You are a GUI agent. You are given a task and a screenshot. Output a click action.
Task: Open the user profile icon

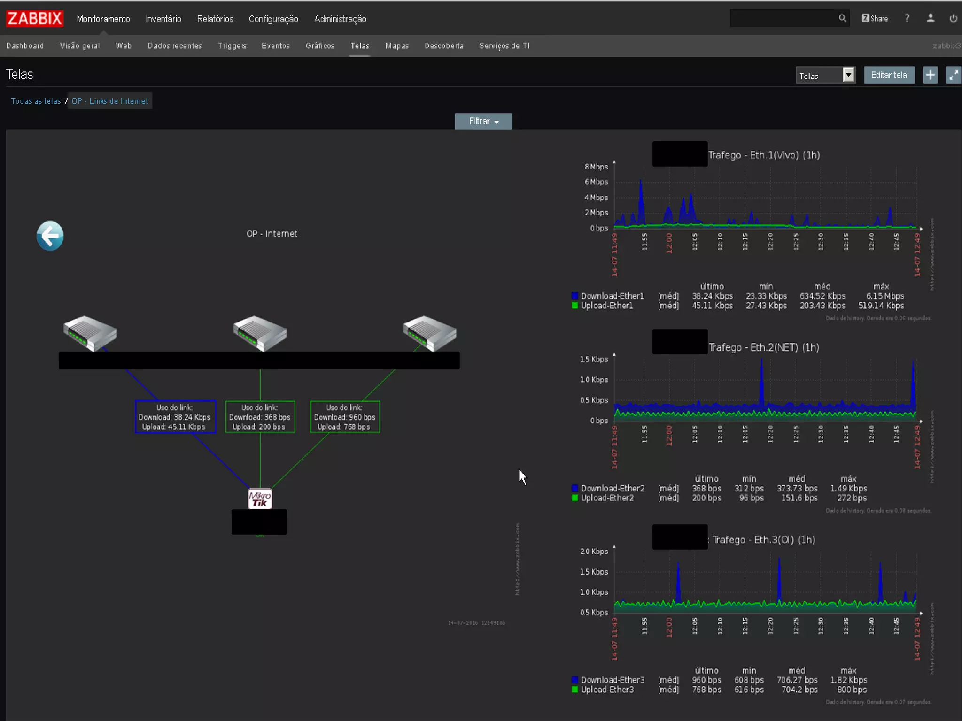930,18
